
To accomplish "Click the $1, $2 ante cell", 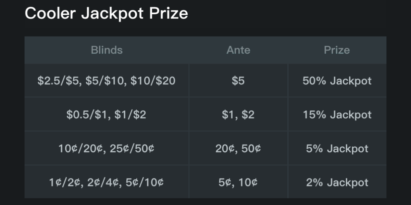I will click(238, 114).
